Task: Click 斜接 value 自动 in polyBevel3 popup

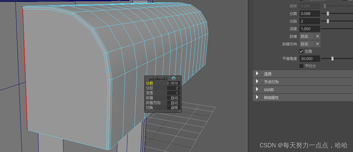Action: click(x=173, y=98)
